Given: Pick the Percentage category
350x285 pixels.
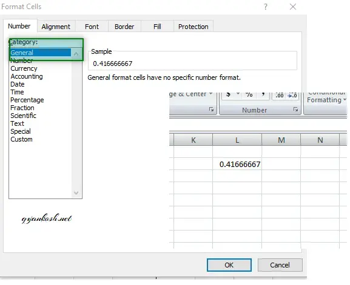Looking at the screenshot, I should click(x=27, y=100).
